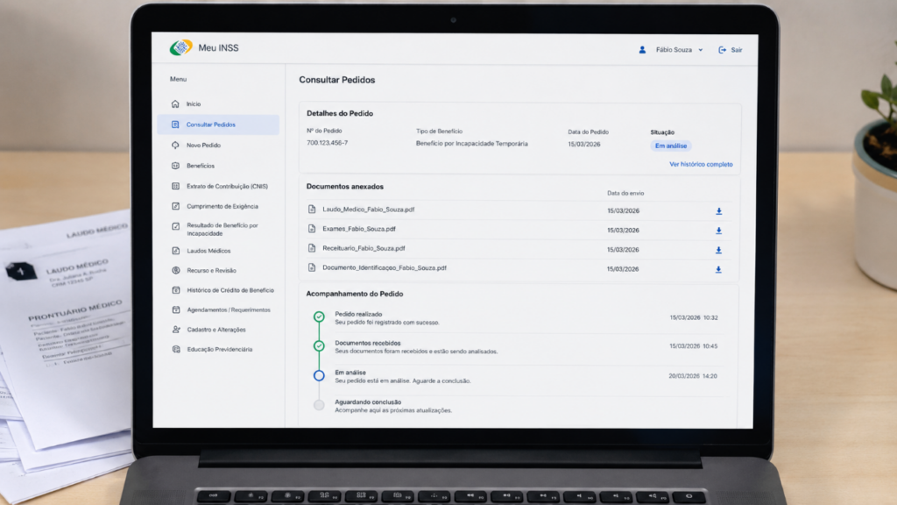Screen dimensions: 897x505
Task: Click the Agendamentos / Requerimentos calendar icon
Action: point(175,309)
